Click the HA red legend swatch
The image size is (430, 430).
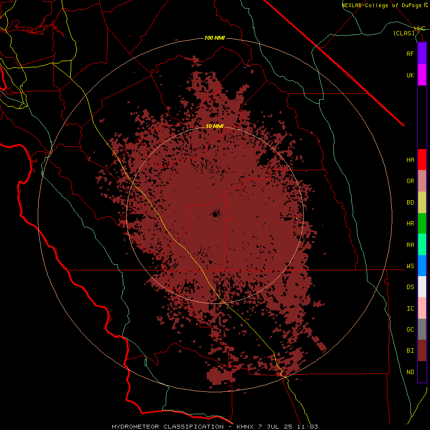[422, 160]
